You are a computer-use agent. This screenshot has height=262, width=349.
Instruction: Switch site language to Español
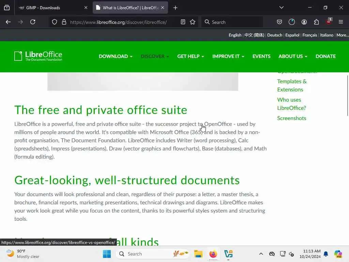point(292,35)
